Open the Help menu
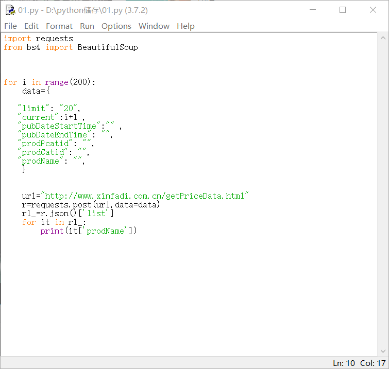389x369 pixels. click(185, 26)
